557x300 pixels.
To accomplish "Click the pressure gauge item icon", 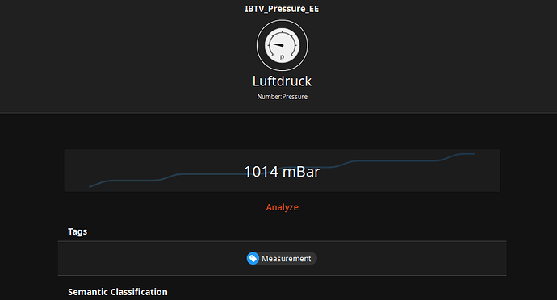I will pos(282,45).
